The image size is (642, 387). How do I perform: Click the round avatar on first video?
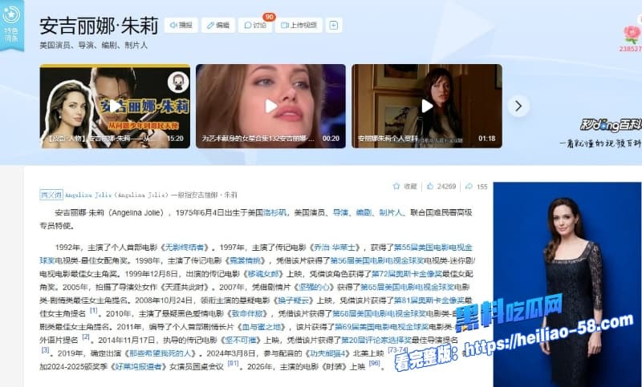(x=178, y=82)
